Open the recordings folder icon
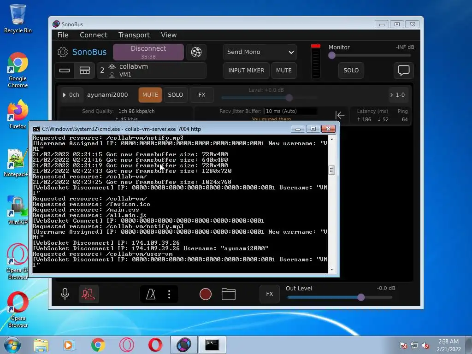The height and width of the screenshot is (354, 472). (229, 294)
